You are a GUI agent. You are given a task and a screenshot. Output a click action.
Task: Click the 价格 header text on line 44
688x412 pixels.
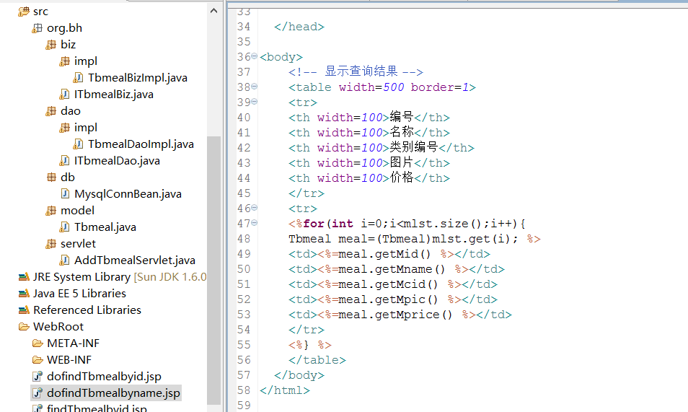[402, 177]
